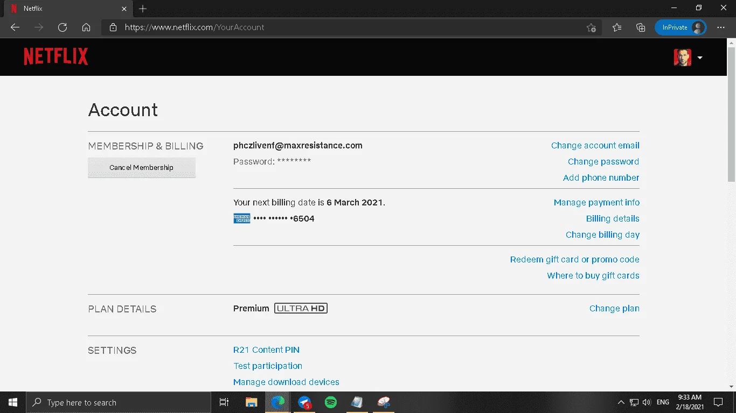Image resolution: width=736 pixels, height=413 pixels.
Task: Add this page to favorites star icon
Action: click(591, 27)
